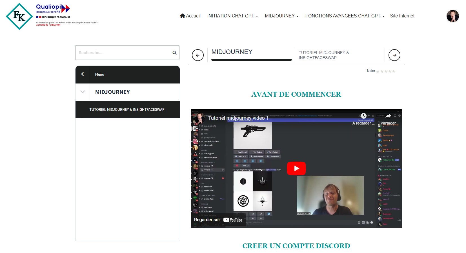Go to next lesson with right arrow

tap(394, 55)
